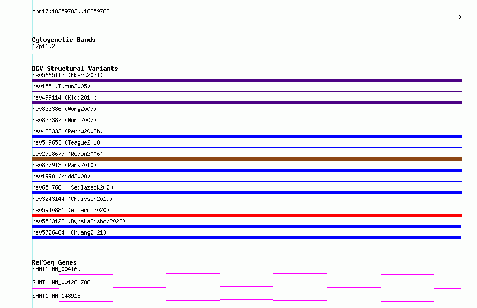The height and width of the screenshot is (308, 477).
Task: Click the blue bar under nsv5726484
Action: (x=247, y=238)
